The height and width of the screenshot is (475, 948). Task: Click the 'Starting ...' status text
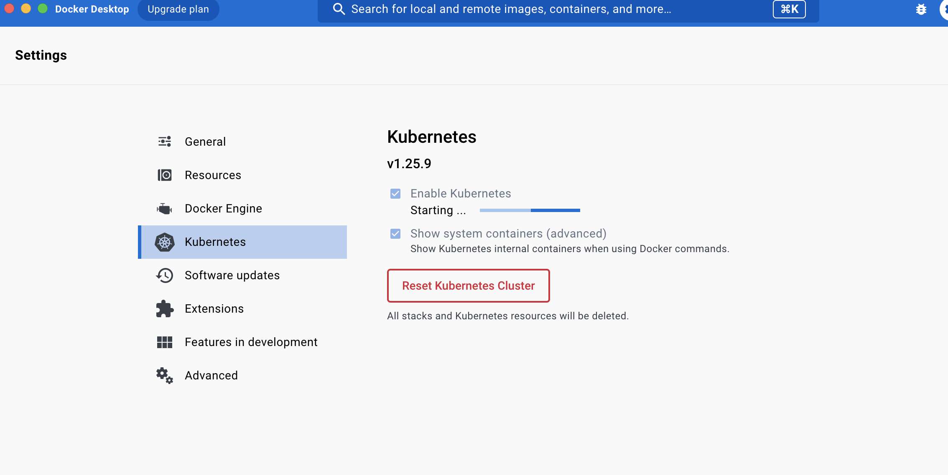tap(438, 210)
